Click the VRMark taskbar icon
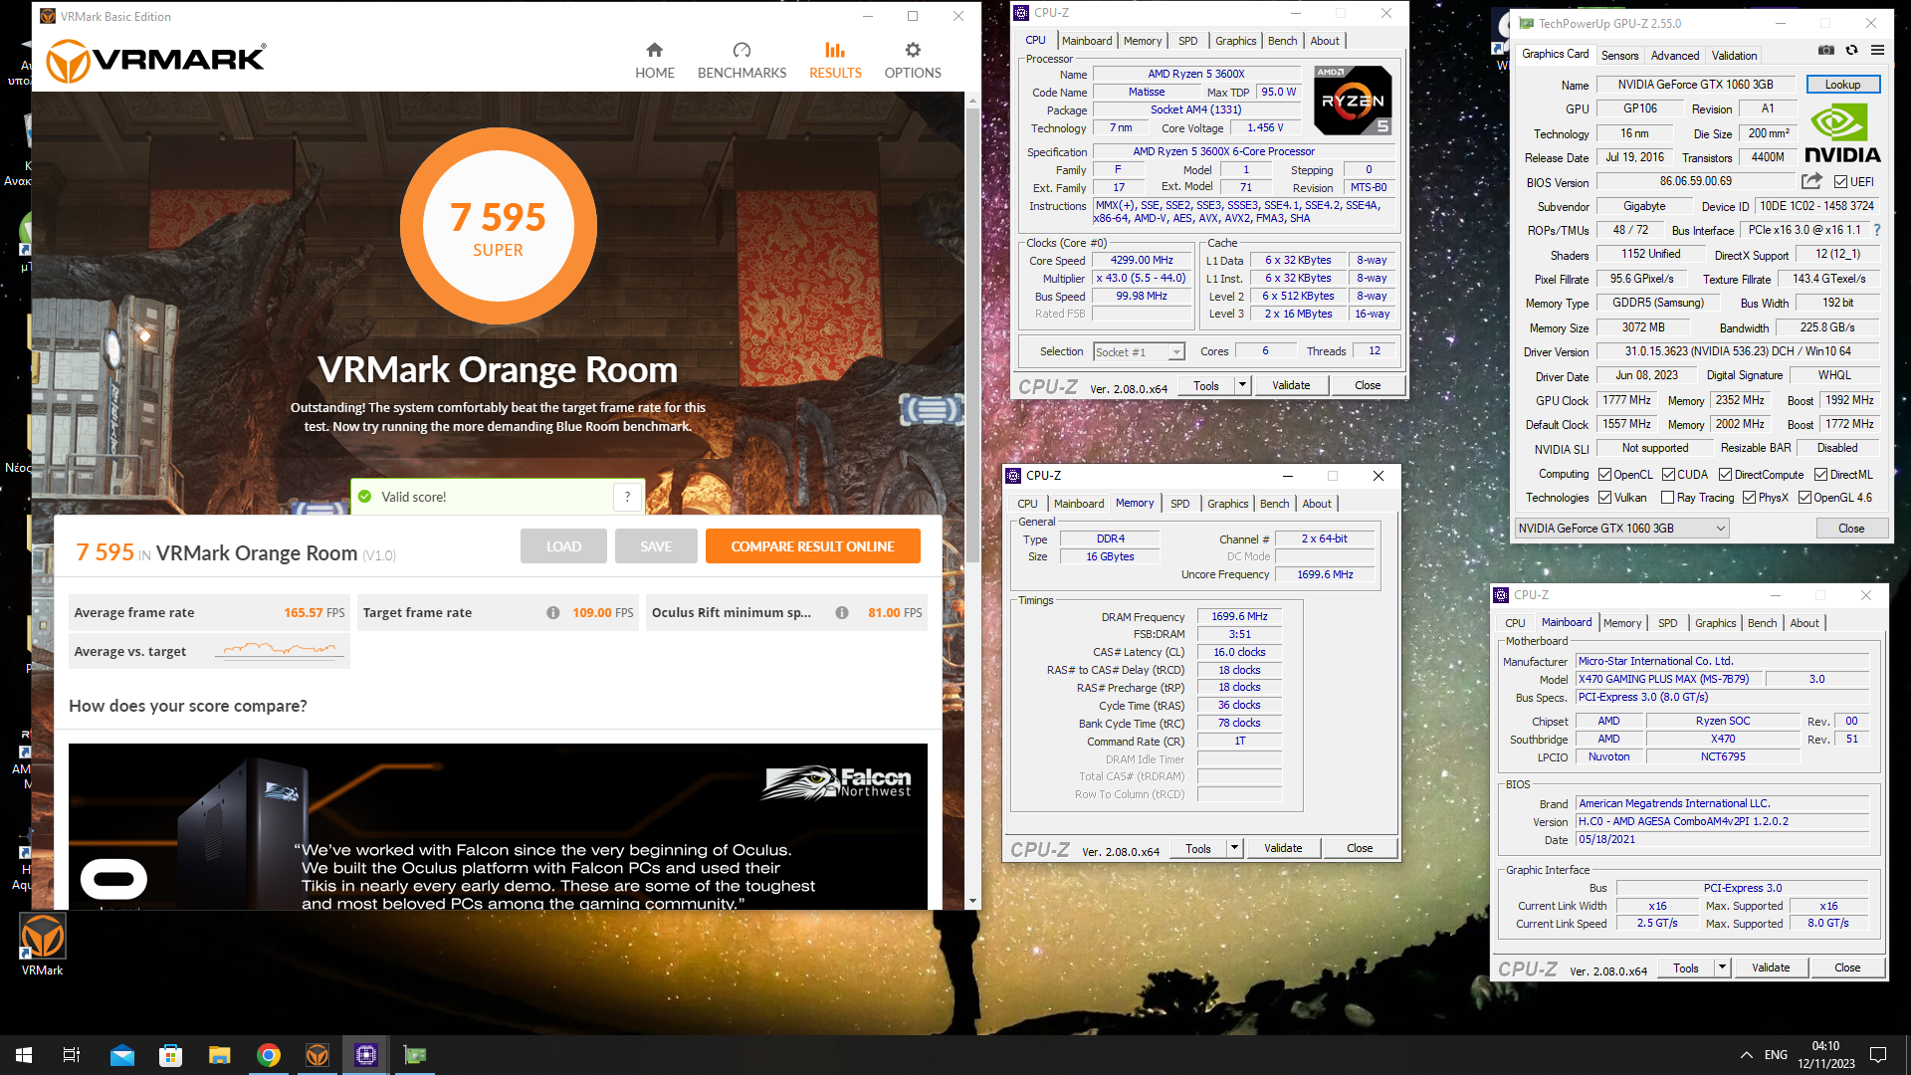The width and height of the screenshot is (1911, 1075). click(317, 1055)
